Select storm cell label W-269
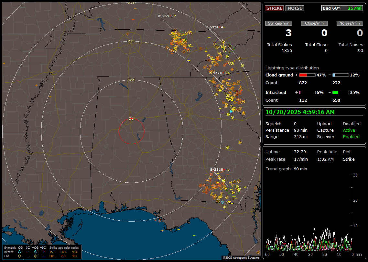Image resolution: width=368 pixels, height=262 pixels. point(164,16)
